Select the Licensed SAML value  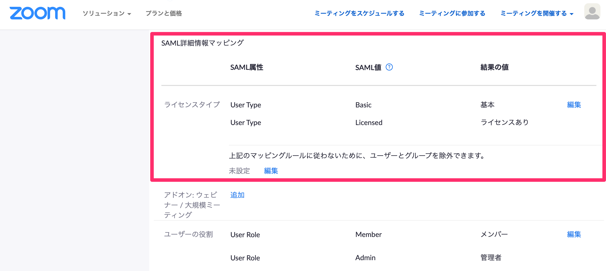(x=369, y=123)
